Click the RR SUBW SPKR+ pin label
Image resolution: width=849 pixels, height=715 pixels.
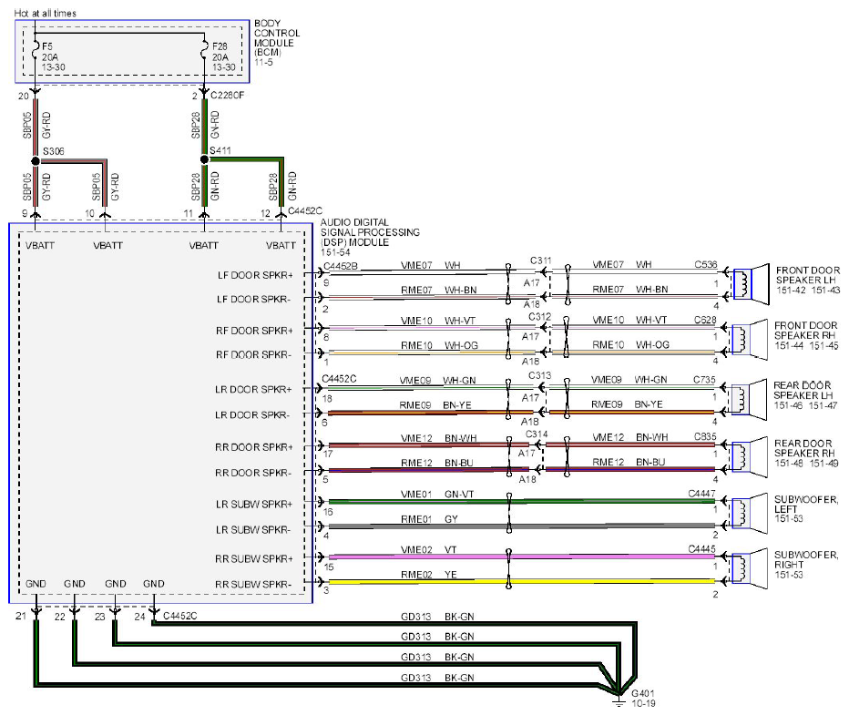click(x=254, y=558)
